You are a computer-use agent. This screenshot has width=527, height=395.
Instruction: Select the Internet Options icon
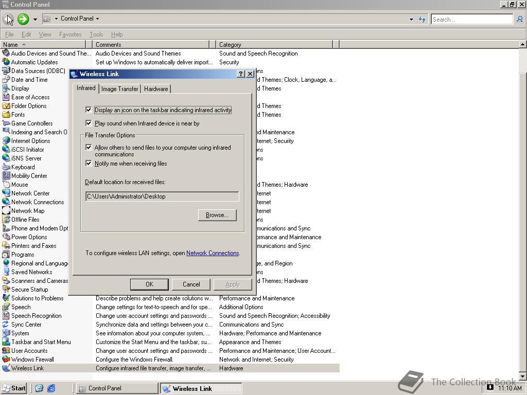[x=6, y=140]
